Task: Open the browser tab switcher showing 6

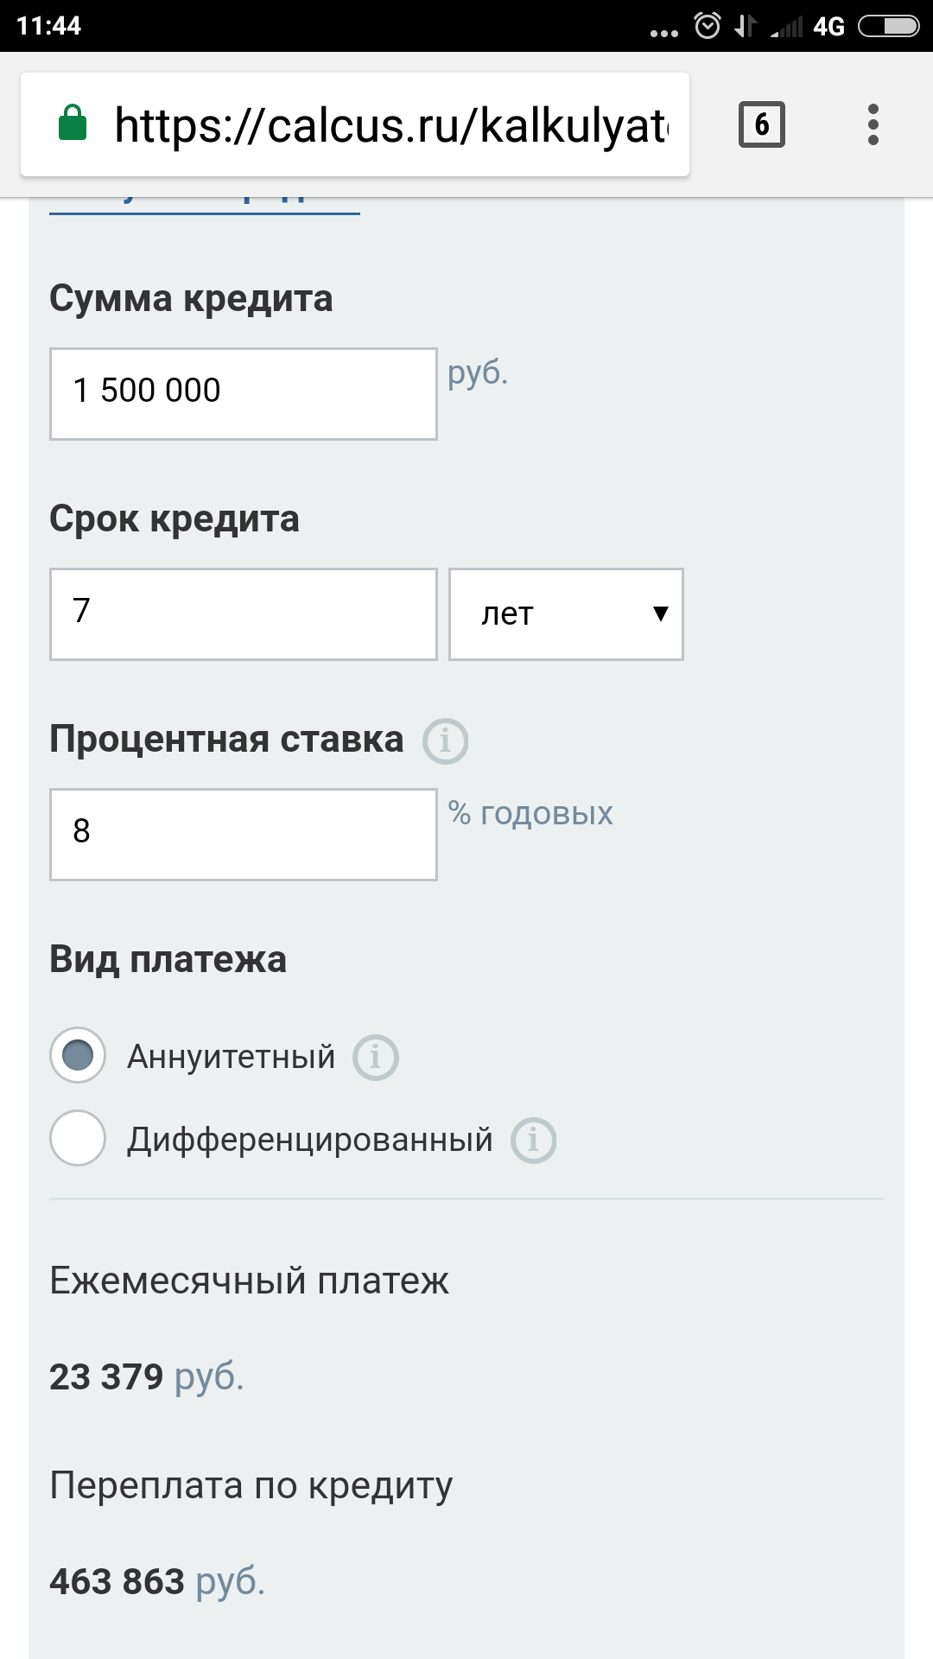Action: pyautogui.click(x=761, y=124)
